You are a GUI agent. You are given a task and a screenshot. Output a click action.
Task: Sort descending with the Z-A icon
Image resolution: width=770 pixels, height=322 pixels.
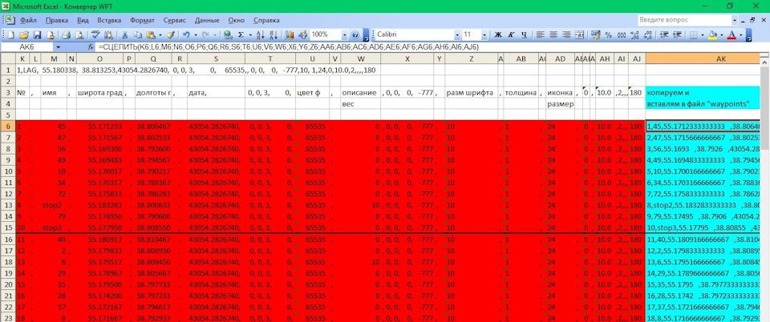[x=274, y=35]
